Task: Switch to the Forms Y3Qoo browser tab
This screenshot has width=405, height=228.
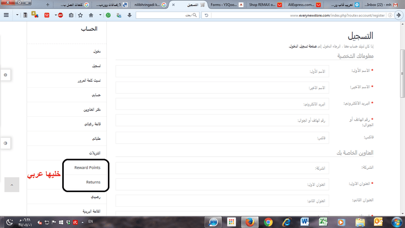Action: point(227,5)
